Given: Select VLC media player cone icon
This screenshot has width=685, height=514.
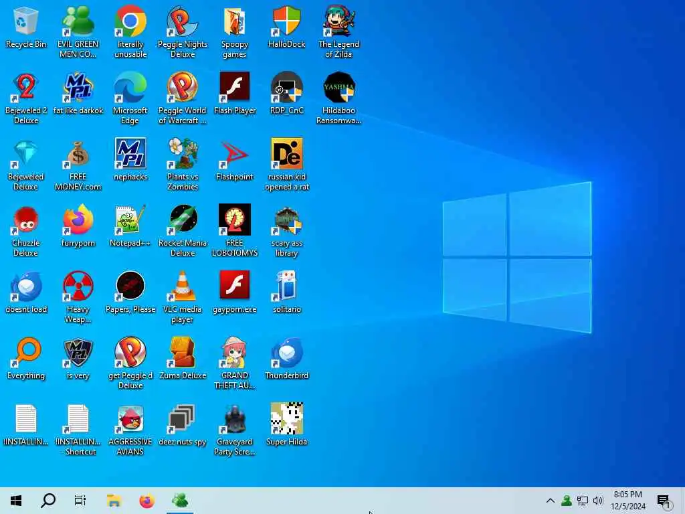Looking at the screenshot, I should 183,298.
